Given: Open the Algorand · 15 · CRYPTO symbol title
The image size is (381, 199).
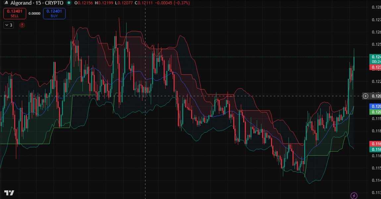Looking at the screenshot, I should tap(37, 3).
